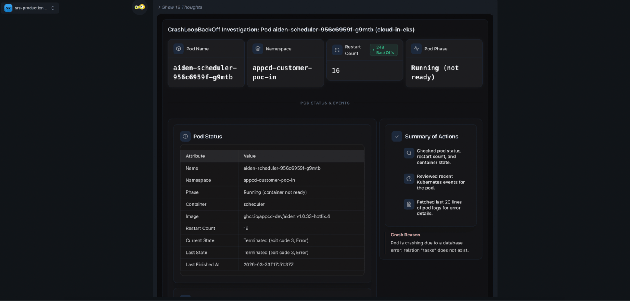
Task: Click the 248 BackOffs badge
Action: point(384,50)
